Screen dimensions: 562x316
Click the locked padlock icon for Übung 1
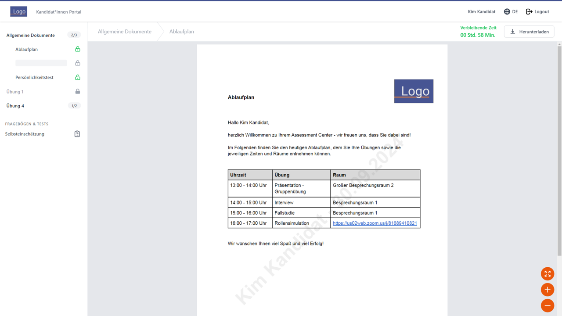coord(78,91)
